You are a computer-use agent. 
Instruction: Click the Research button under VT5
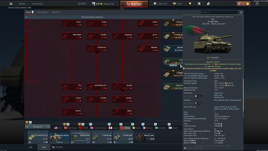173,66
